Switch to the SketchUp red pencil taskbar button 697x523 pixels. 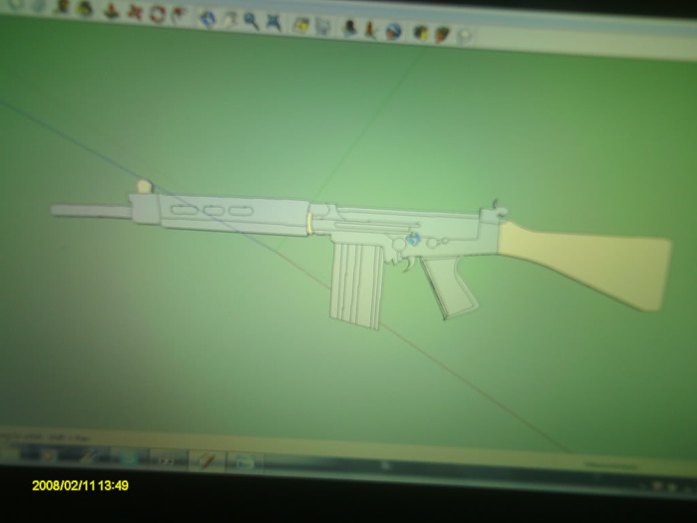point(206,460)
